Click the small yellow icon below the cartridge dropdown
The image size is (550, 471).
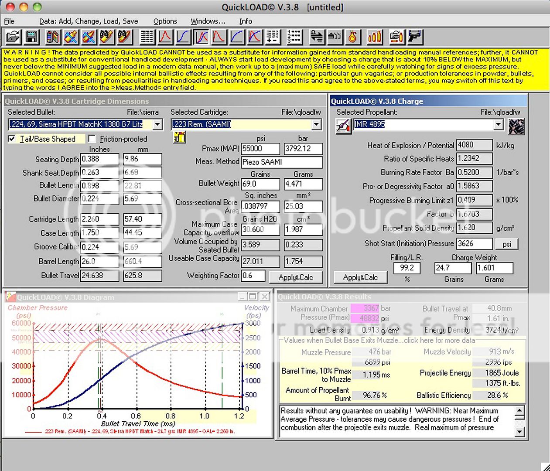pos(180,138)
